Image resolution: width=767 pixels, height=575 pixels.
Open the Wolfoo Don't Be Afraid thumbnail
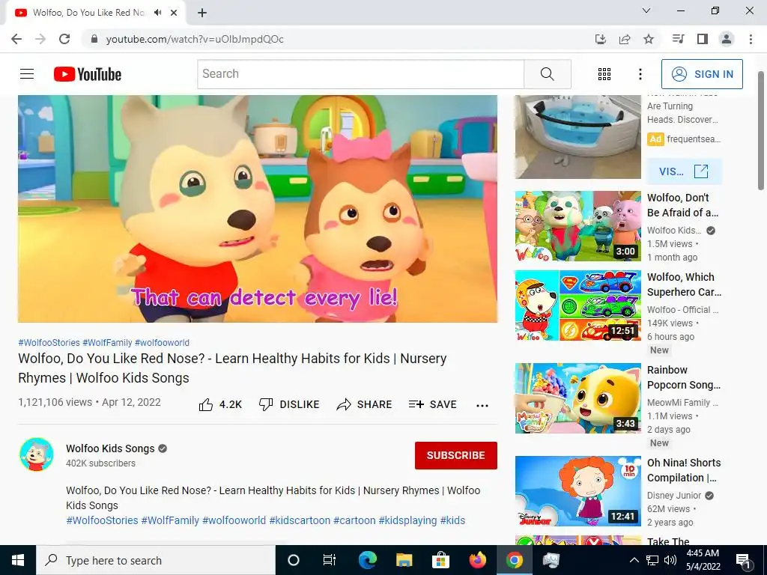pyautogui.click(x=577, y=226)
